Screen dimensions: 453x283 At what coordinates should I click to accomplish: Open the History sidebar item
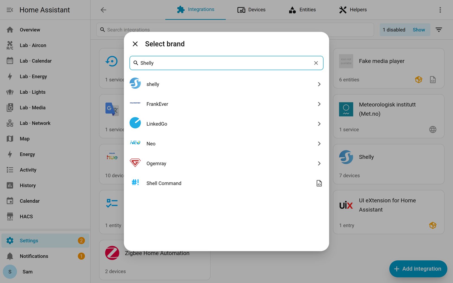click(45, 185)
